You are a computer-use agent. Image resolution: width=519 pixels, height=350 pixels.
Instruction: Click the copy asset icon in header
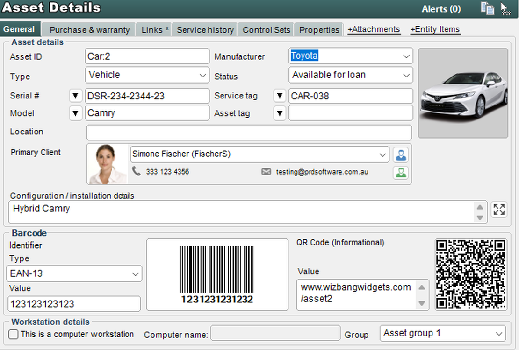point(487,8)
